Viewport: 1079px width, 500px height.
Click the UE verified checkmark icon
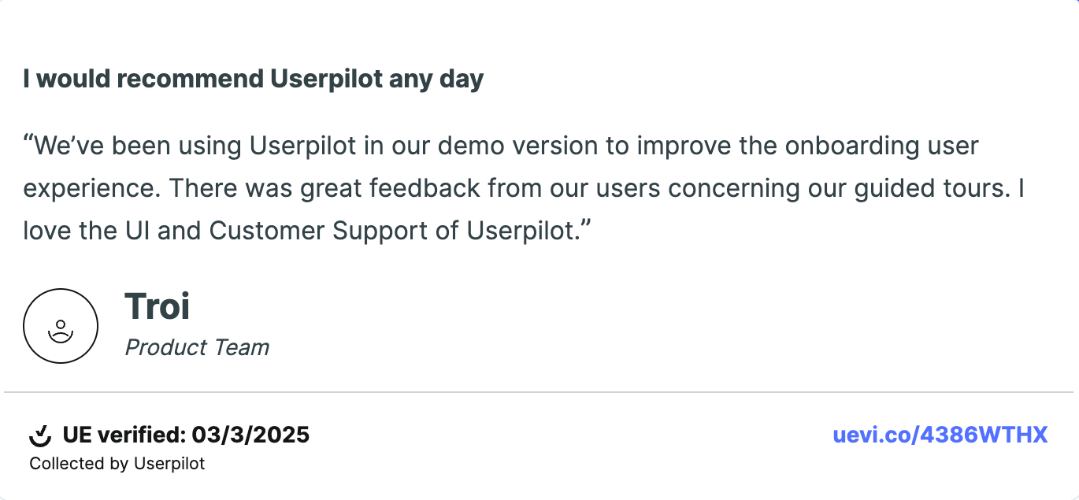tap(40, 435)
